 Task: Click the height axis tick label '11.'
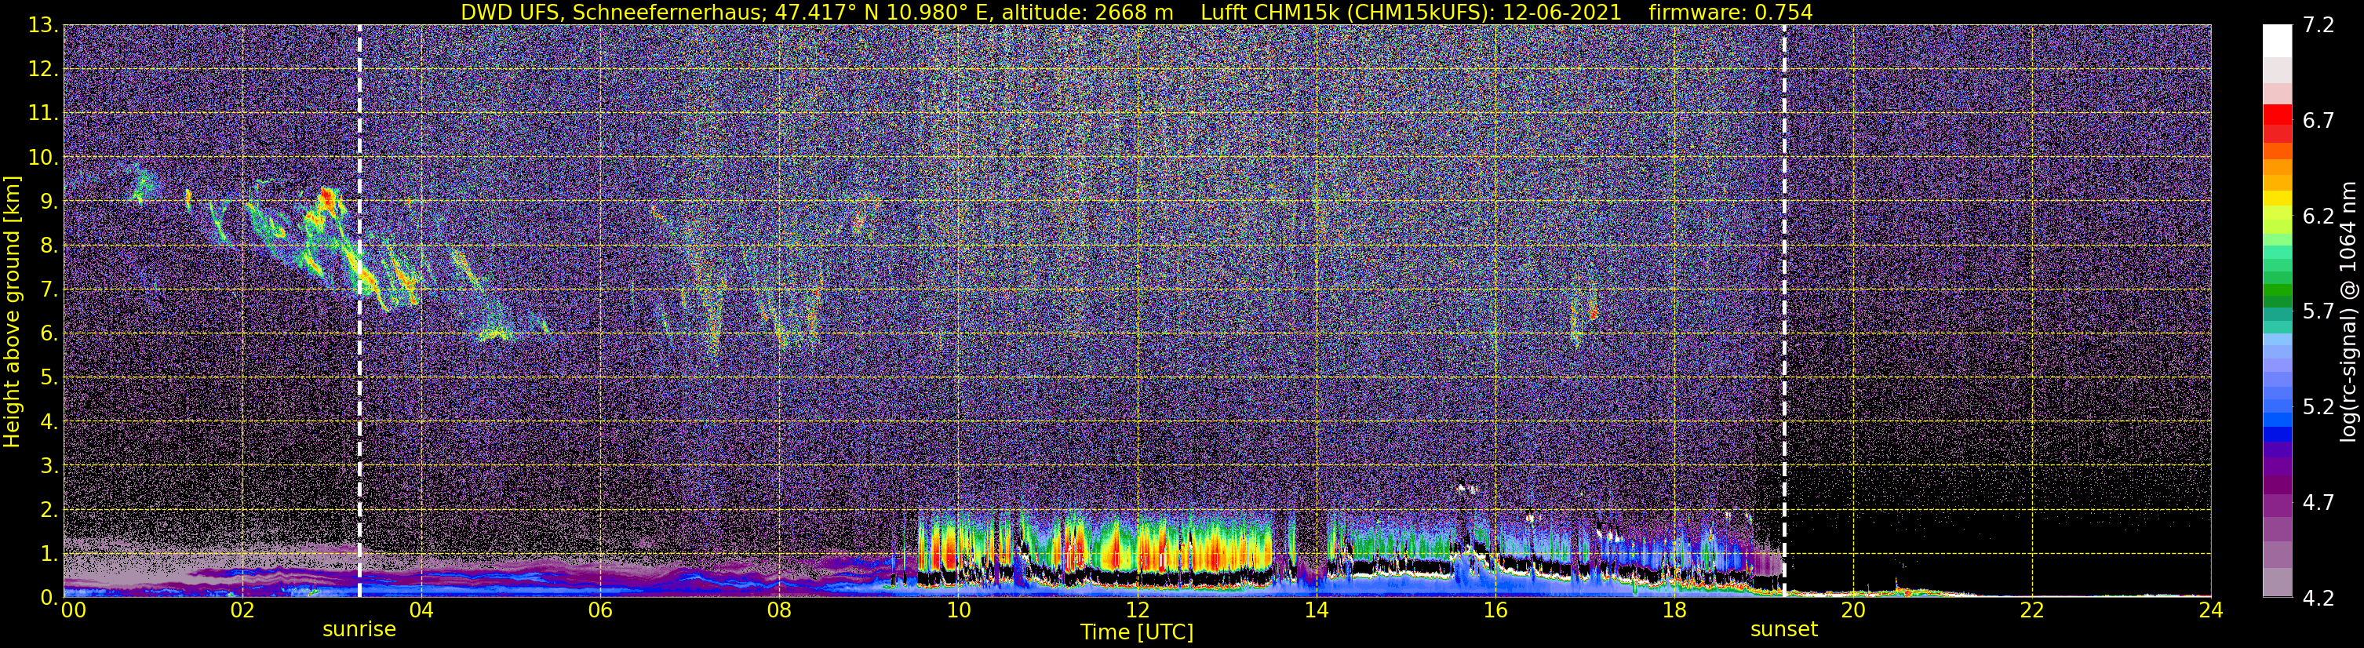tap(43, 114)
